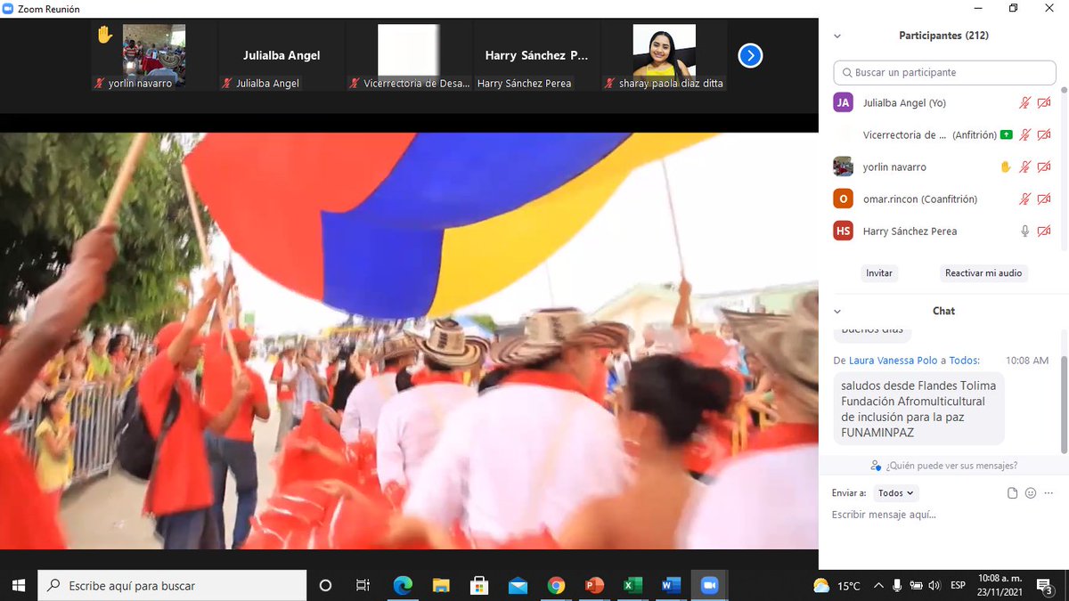
Task: Show hidden system tray icons
Action: (878, 585)
